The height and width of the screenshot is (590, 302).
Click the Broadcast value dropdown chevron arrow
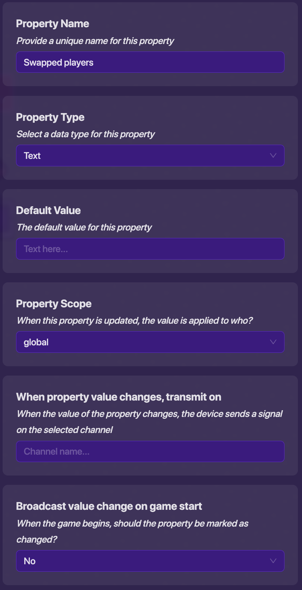click(x=273, y=561)
